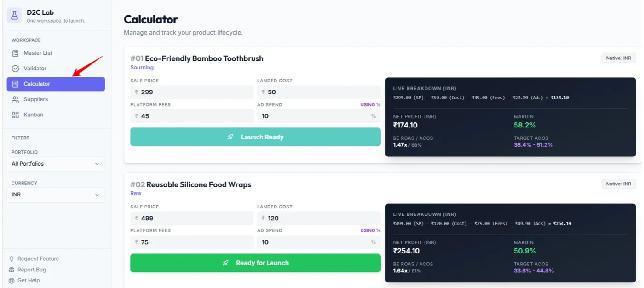This screenshot has width=644, height=288.
Task: Toggle 'USING %' for Bamboo Toothbrush ad spend
Action: tap(370, 105)
